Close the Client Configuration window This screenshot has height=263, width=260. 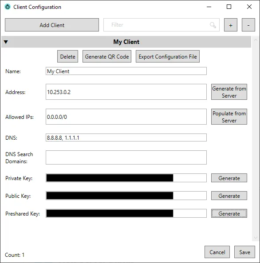click(249, 7)
